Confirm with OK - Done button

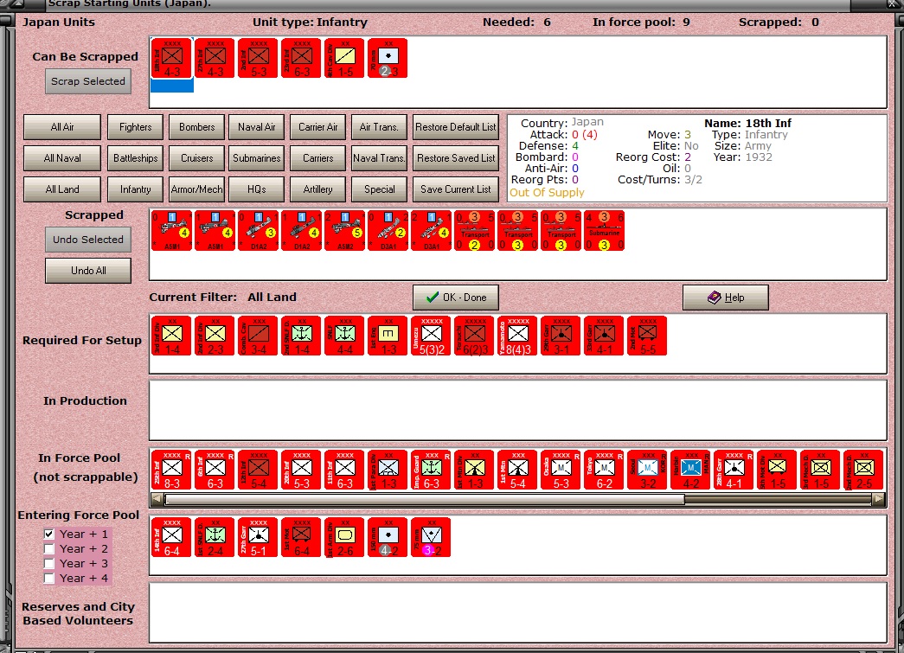(x=456, y=298)
